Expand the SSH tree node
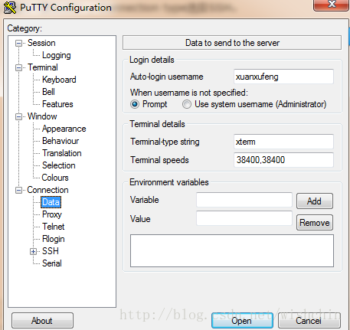Viewport: 350px width, 330px height. point(33,251)
